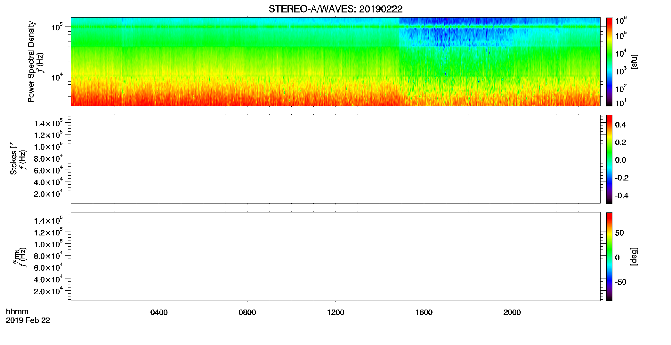
Task: Click the 2019 Feb 22 date label
Action: [x=28, y=320]
